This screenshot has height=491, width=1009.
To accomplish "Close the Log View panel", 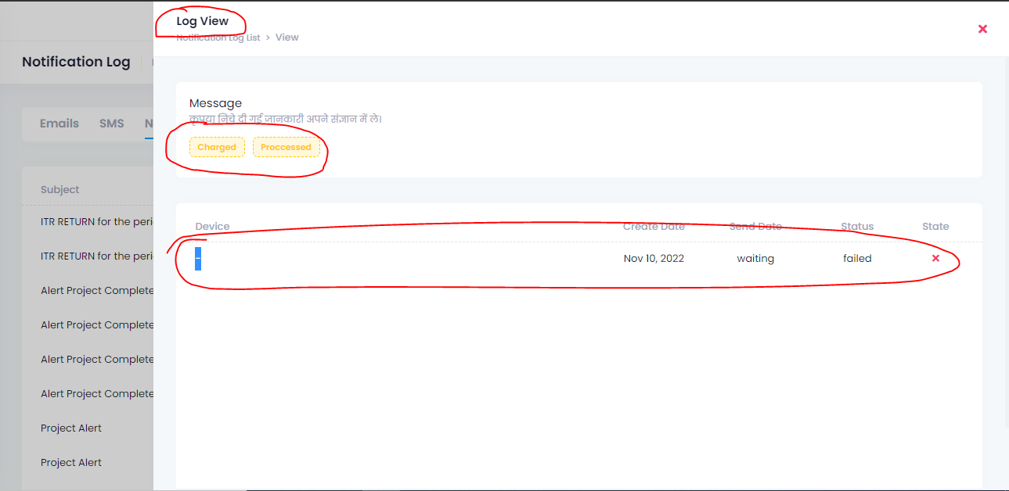I will (x=982, y=29).
